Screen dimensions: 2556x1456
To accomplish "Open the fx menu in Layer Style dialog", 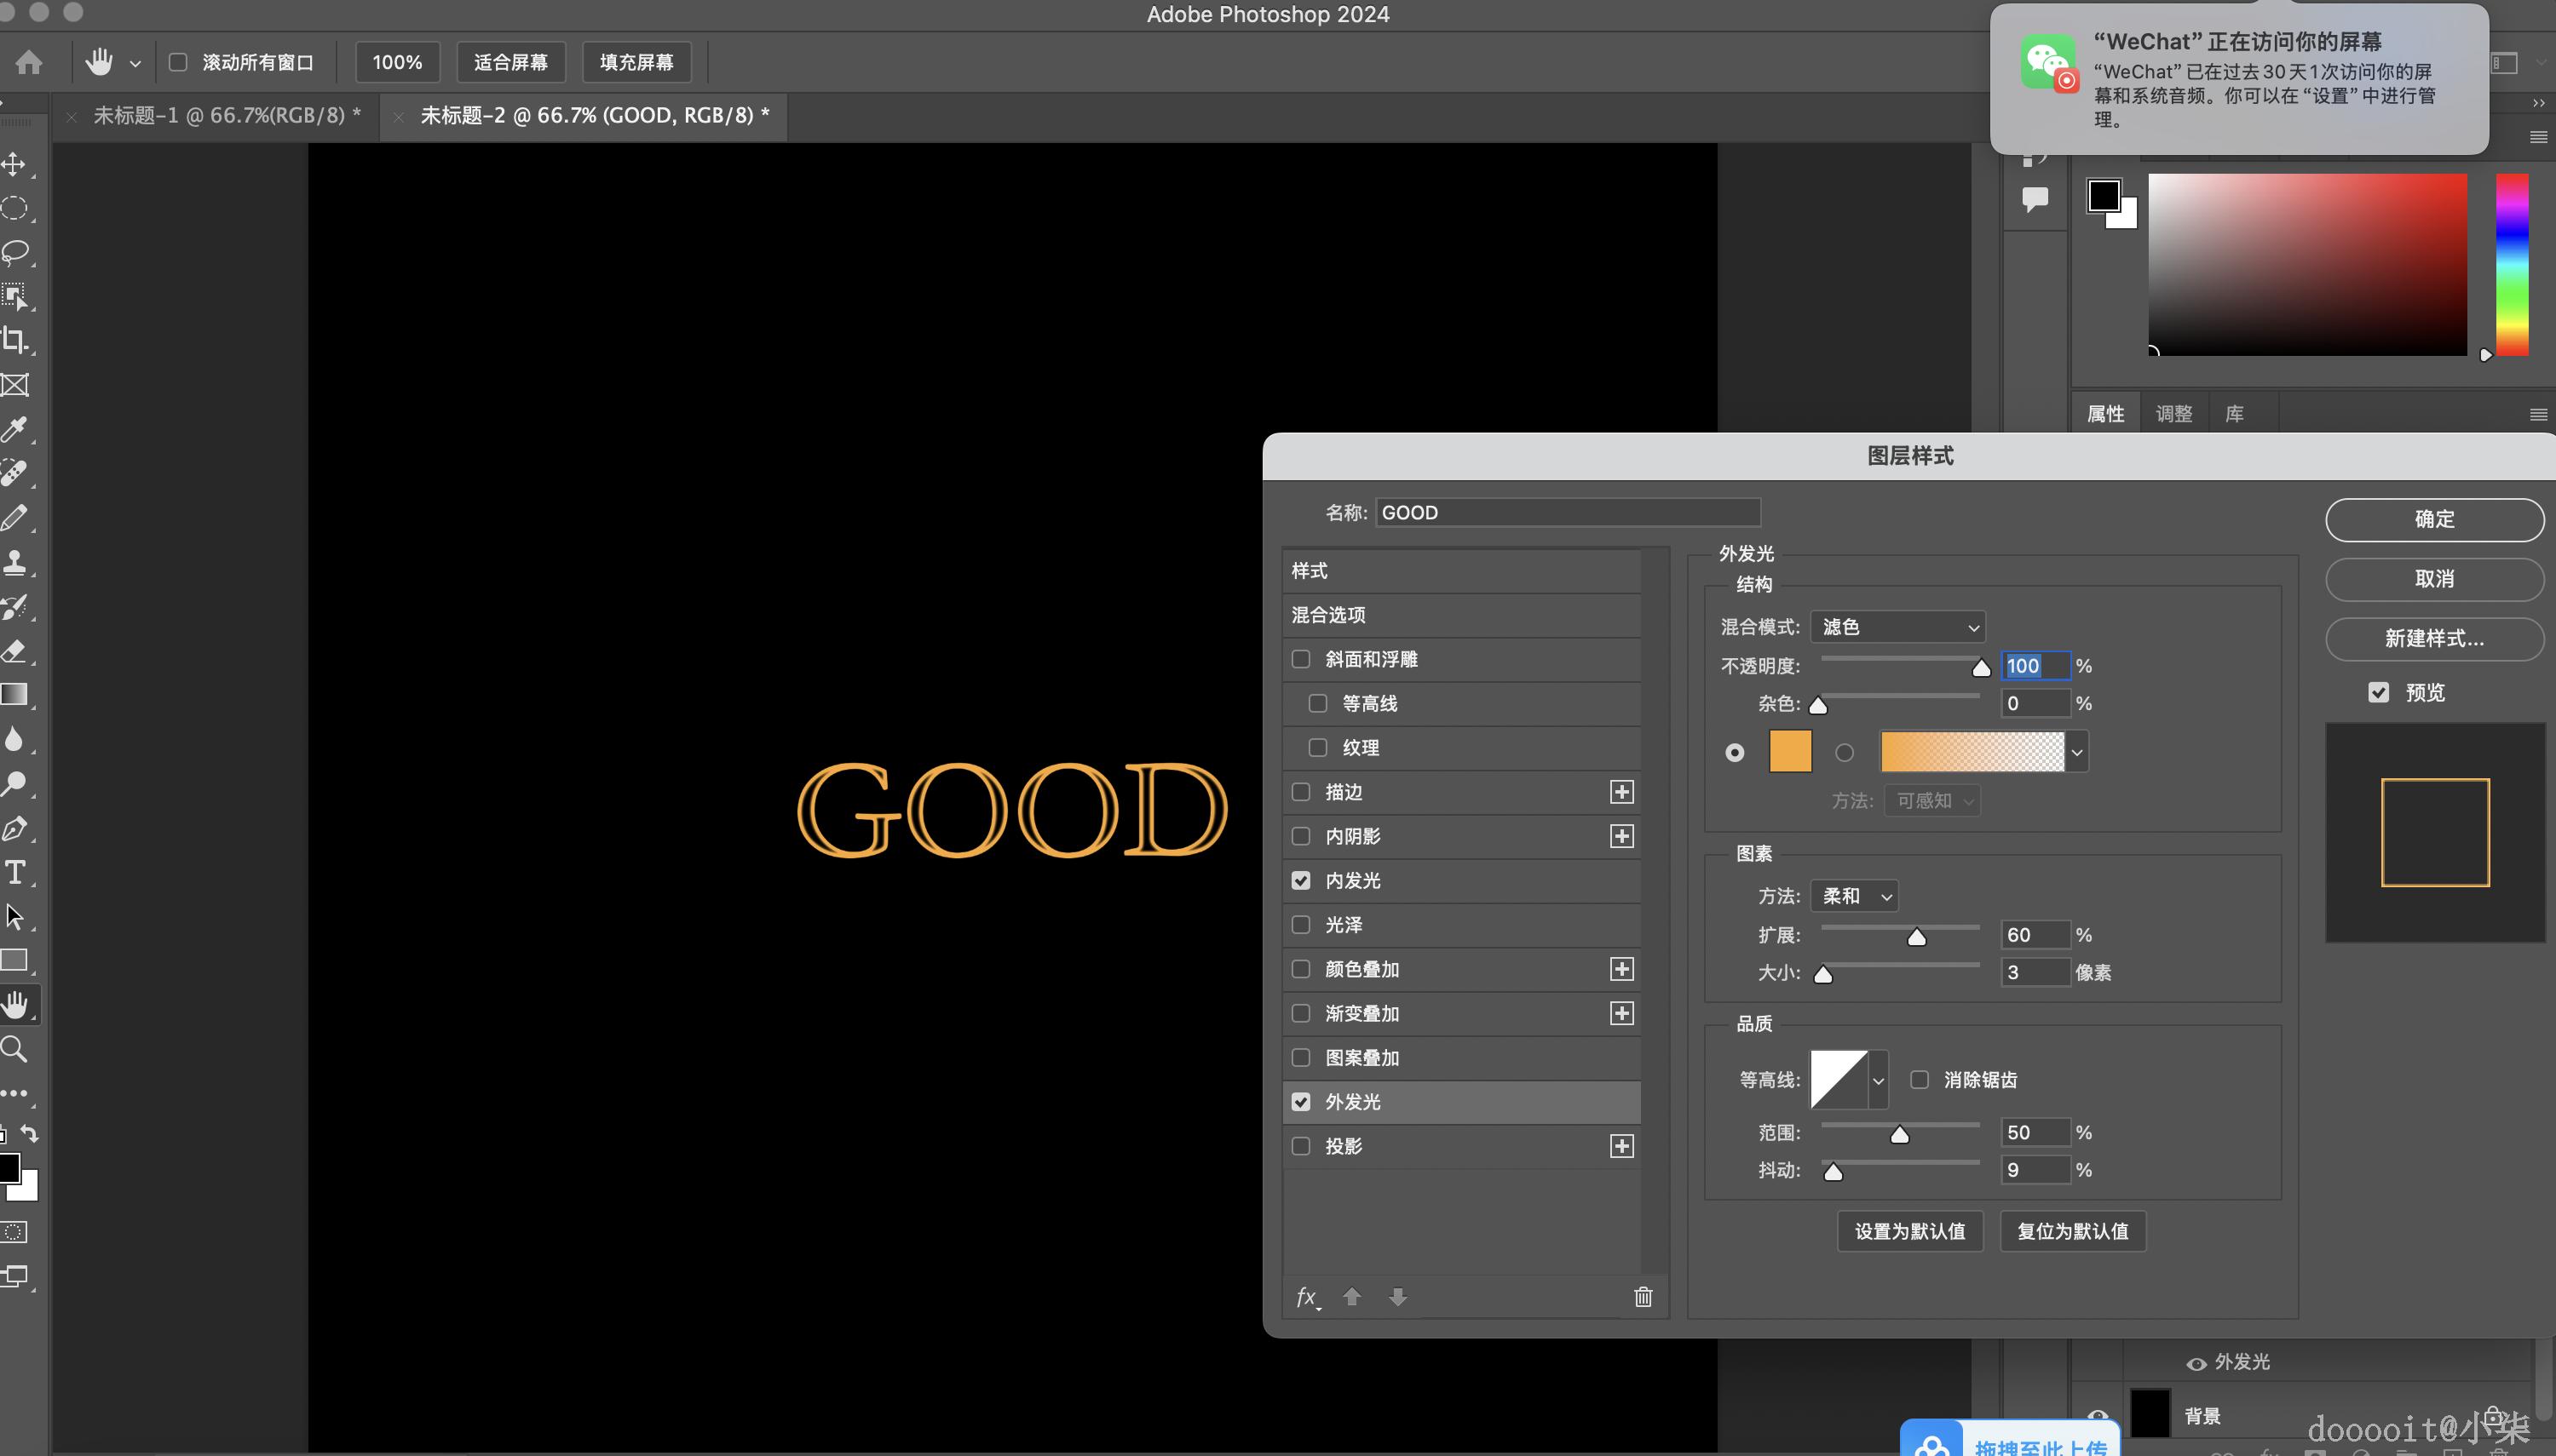I will pyautogui.click(x=1306, y=1297).
